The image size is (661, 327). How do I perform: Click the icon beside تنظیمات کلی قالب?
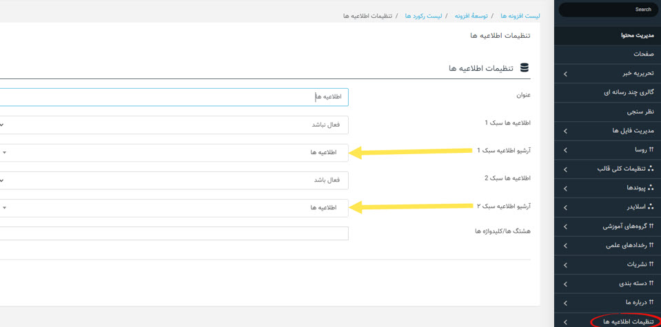tap(651, 169)
